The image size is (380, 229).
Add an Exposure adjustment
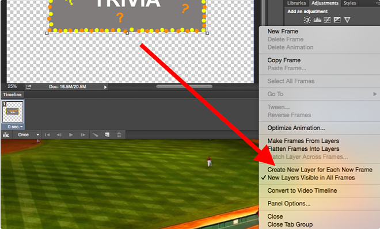337,20
